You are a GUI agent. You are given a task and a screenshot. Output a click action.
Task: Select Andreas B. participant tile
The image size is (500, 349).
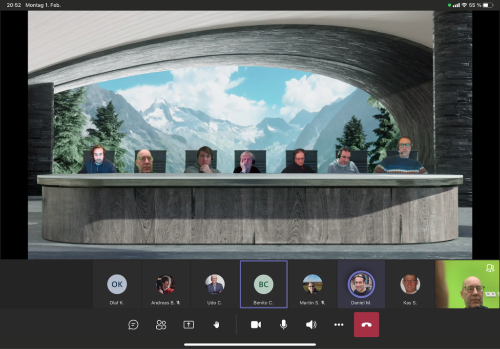tap(166, 284)
